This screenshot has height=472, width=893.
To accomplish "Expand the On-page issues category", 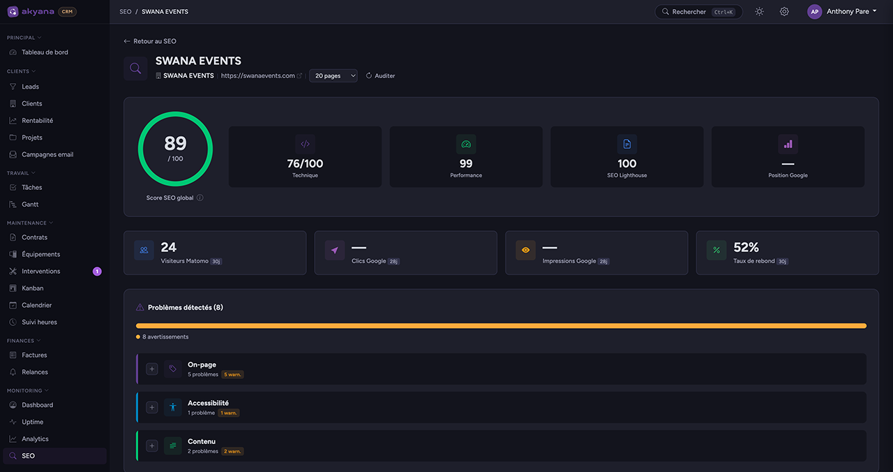I will pos(152,368).
